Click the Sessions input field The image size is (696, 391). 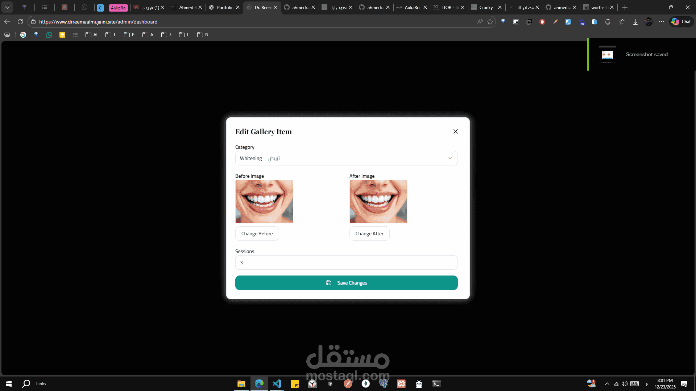click(346, 262)
